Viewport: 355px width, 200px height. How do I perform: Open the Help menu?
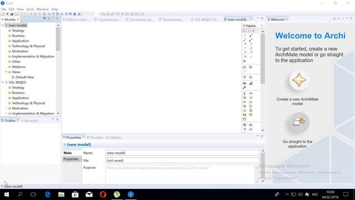click(54, 9)
